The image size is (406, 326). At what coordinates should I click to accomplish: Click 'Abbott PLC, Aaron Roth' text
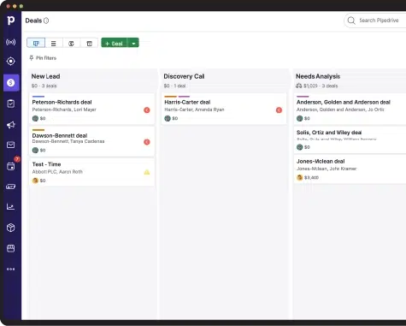pos(57,172)
